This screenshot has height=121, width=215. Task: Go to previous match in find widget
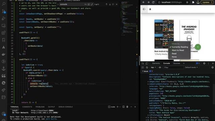pos(106,4)
